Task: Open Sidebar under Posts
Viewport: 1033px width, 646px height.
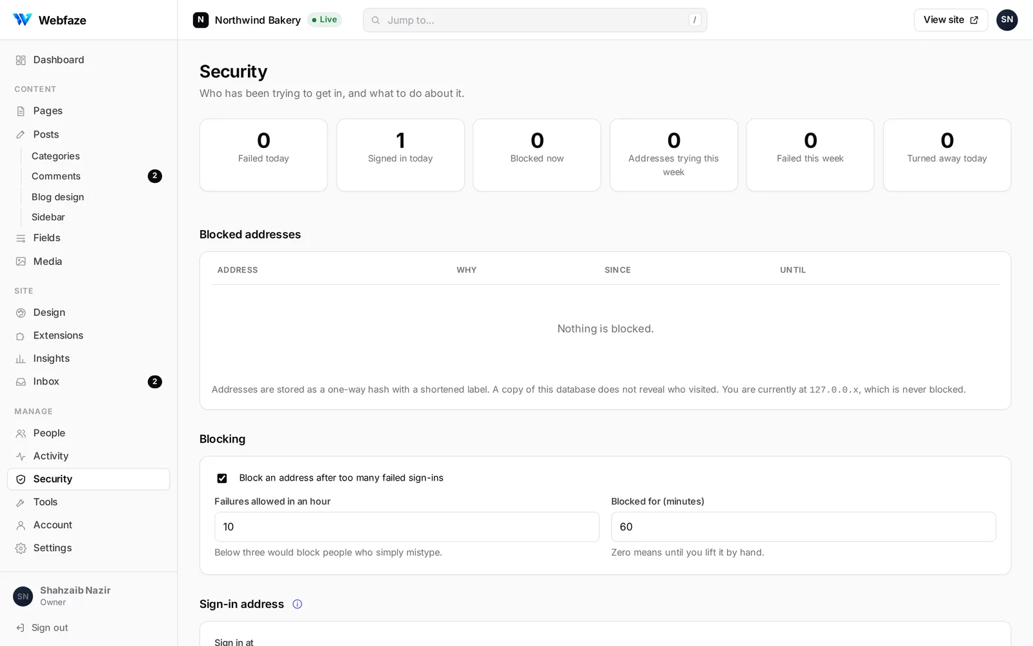Action: [x=48, y=217]
